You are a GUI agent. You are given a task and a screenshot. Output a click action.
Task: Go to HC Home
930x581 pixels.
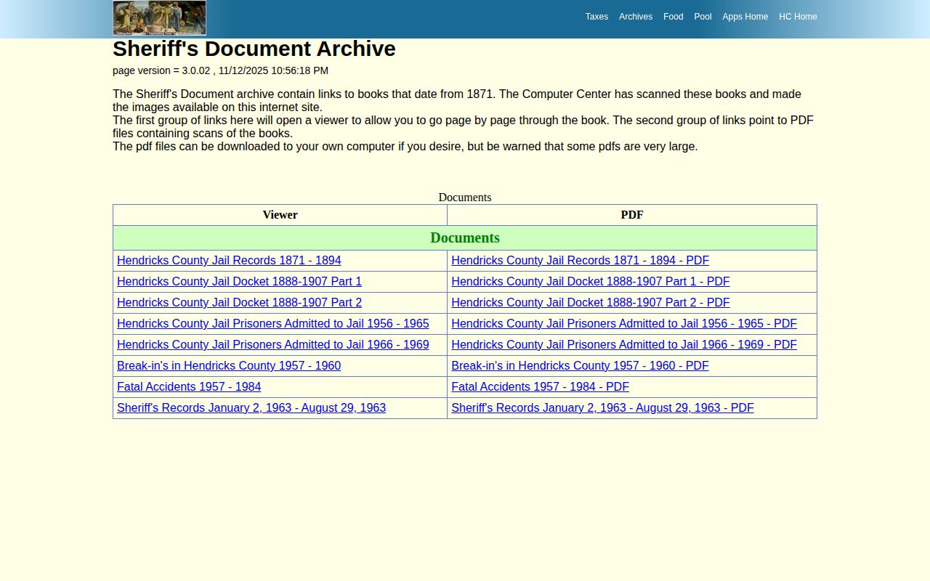[x=798, y=17]
